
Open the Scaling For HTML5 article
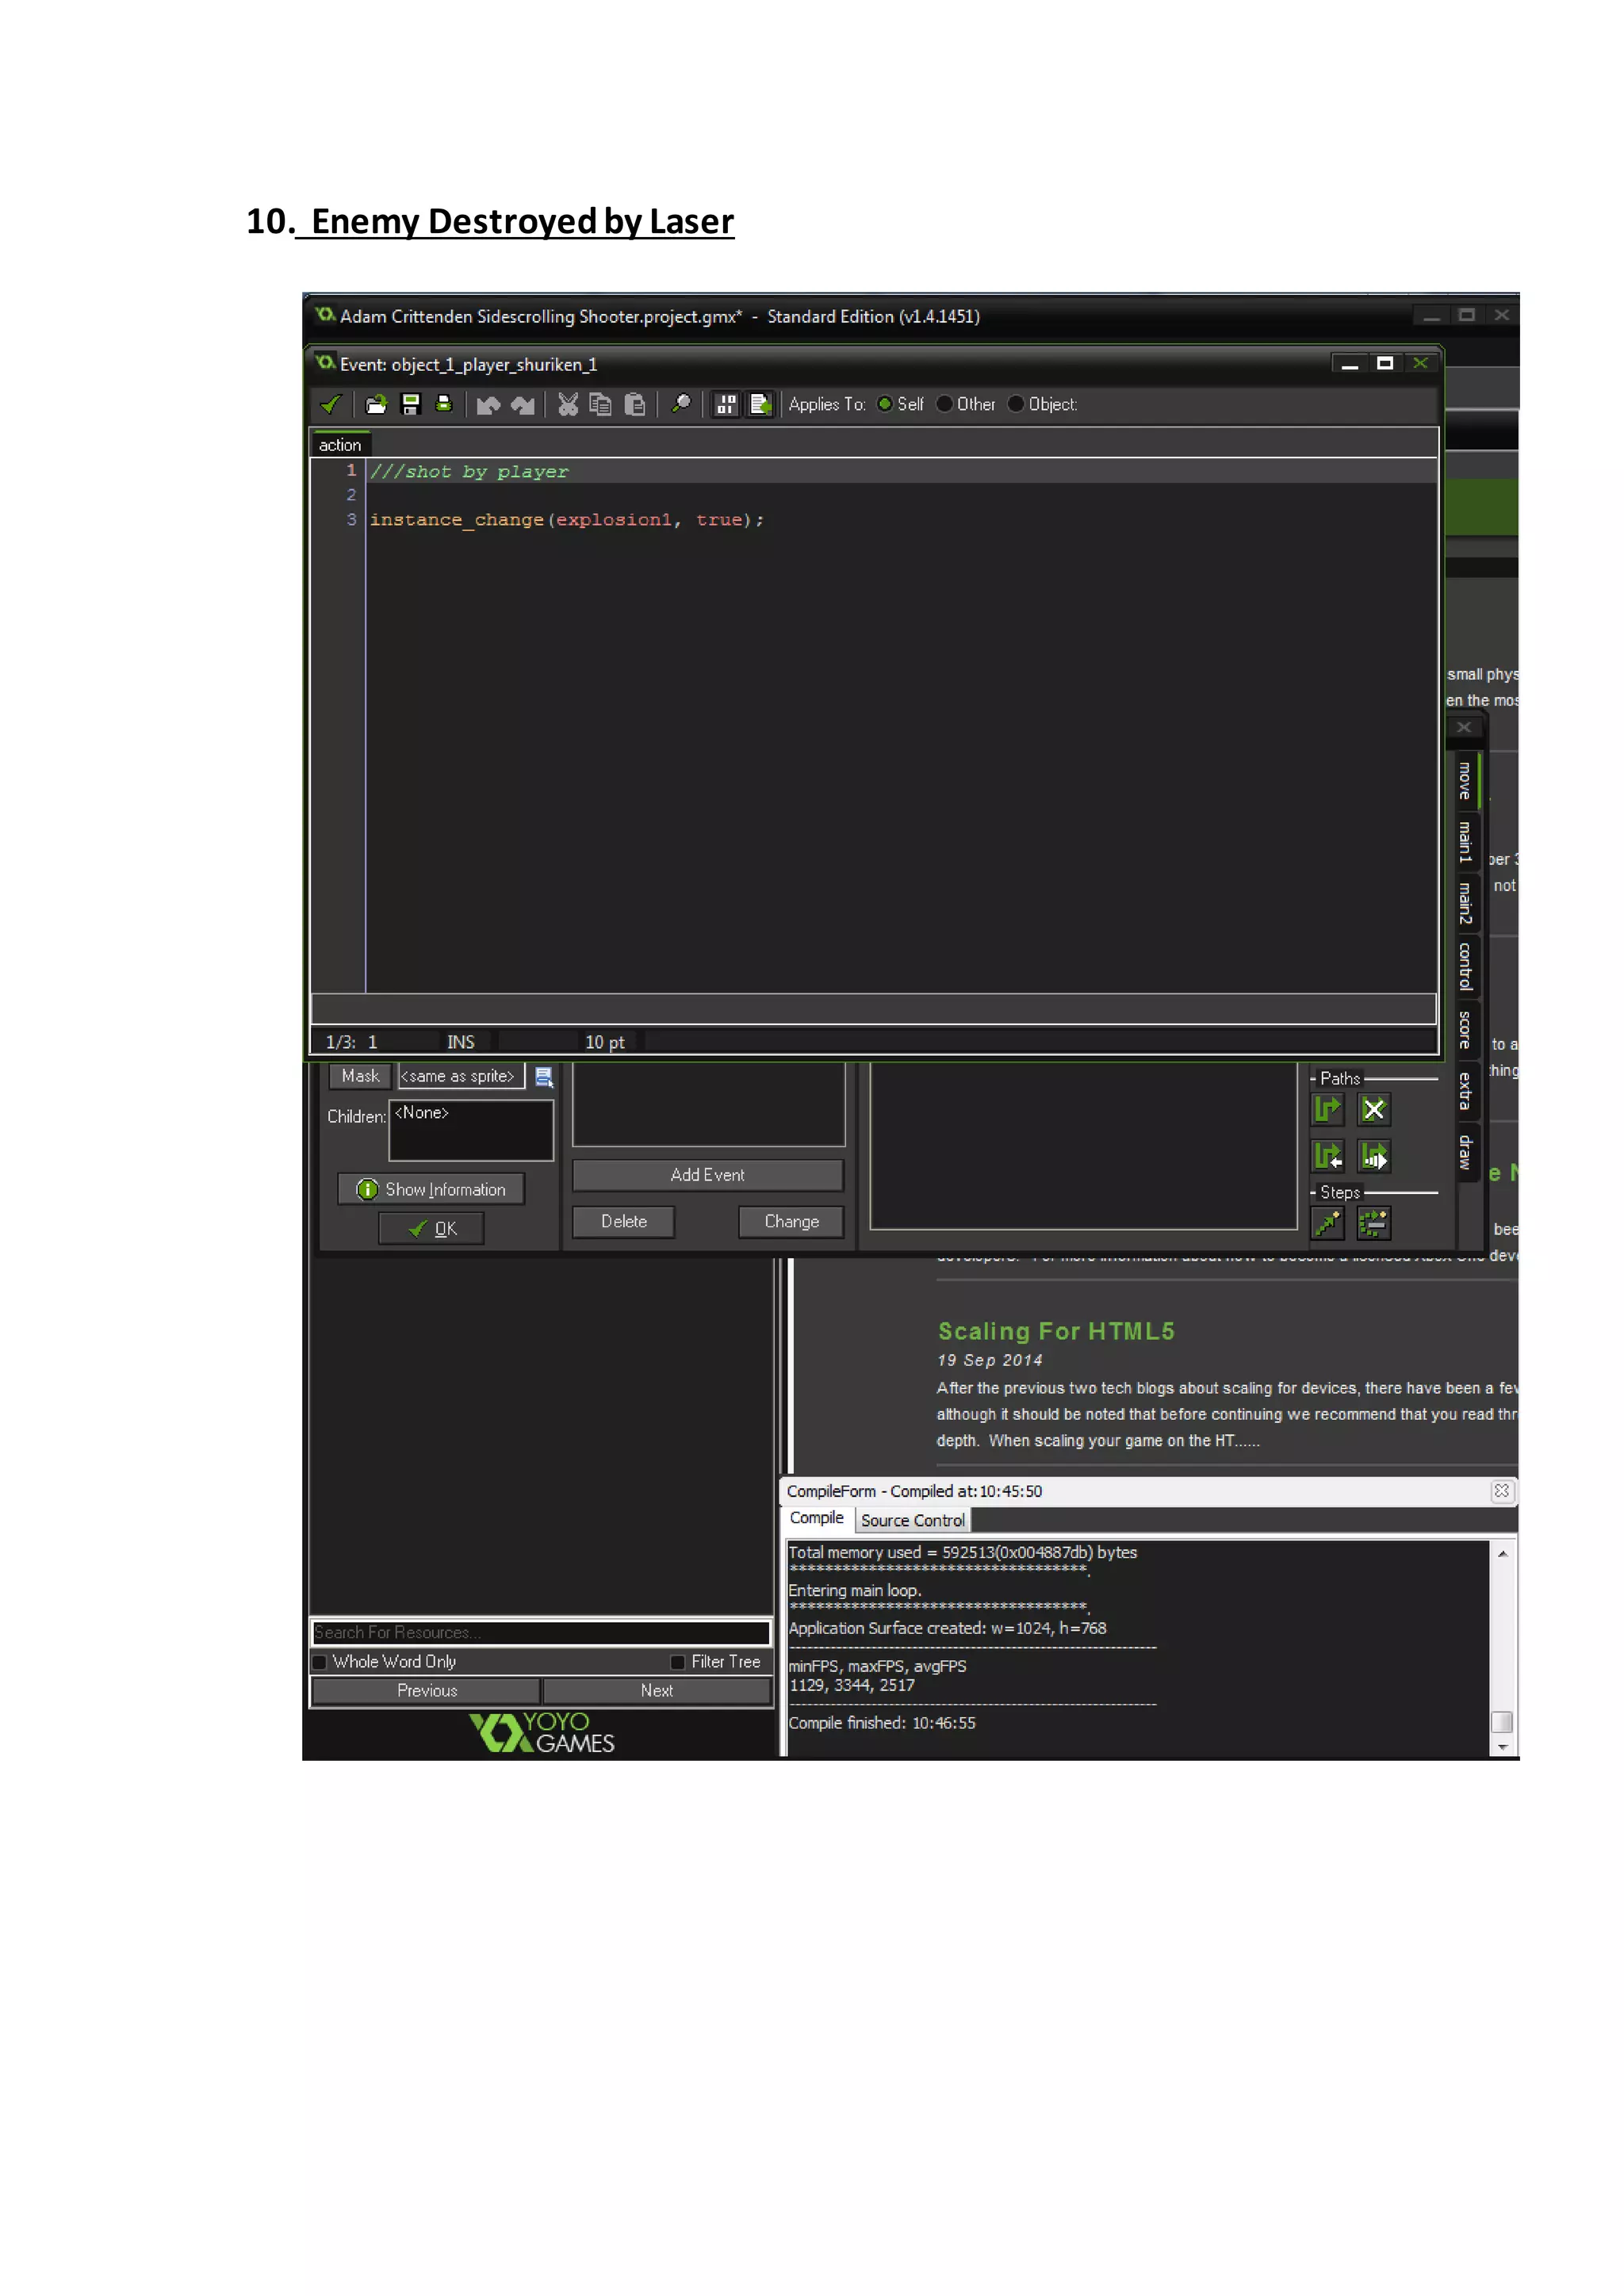[x=1056, y=1331]
